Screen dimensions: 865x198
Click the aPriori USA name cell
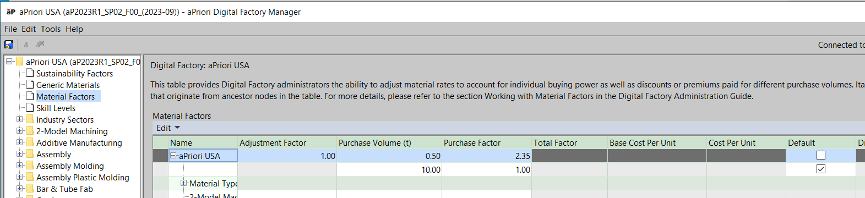tap(203, 156)
